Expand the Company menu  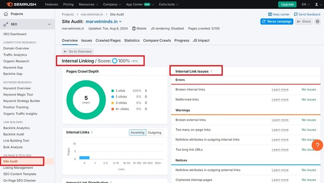[112, 4]
